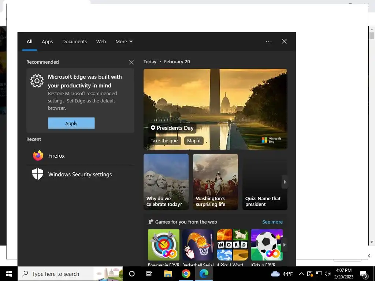
Task: Click the background window's scrollbar up arrow
Action: click(x=372, y=29)
